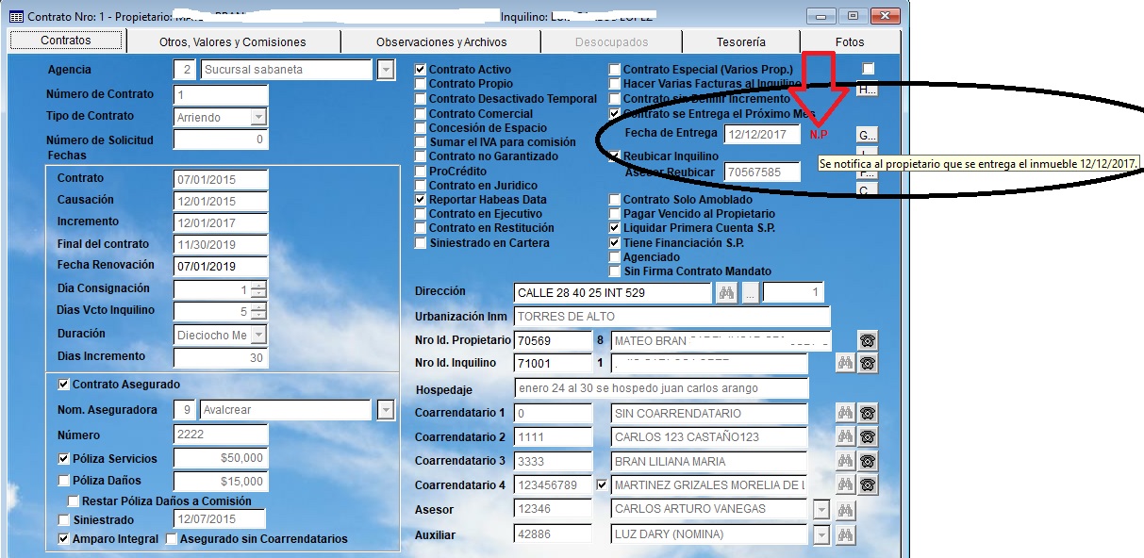Enable Asegurado sin Coarrendatarios

click(172, 539)
